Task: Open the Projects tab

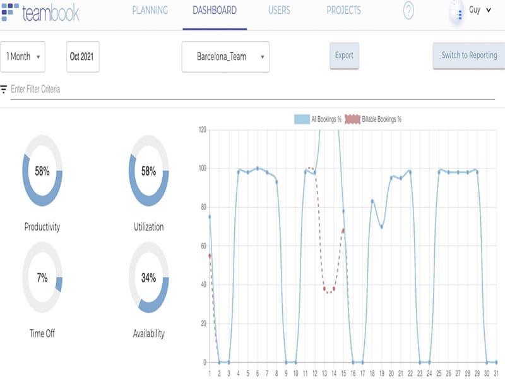Action: coord(343,11)
